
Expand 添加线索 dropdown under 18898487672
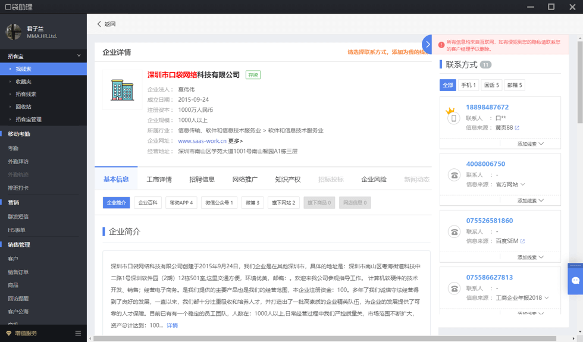pos(530,144)
